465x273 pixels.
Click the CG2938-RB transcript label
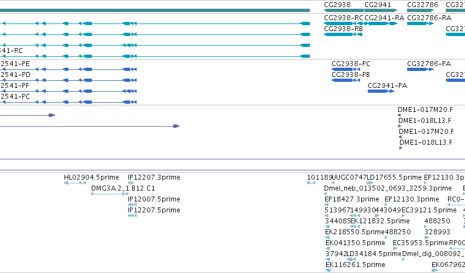click(343, 29)
